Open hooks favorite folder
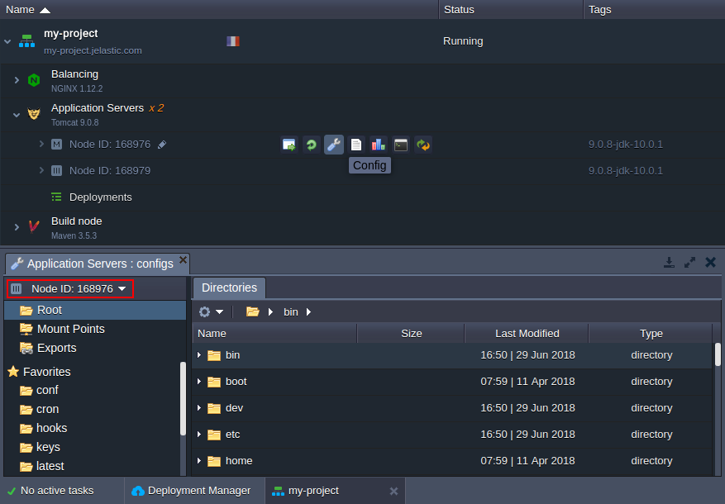 point(44,428)
